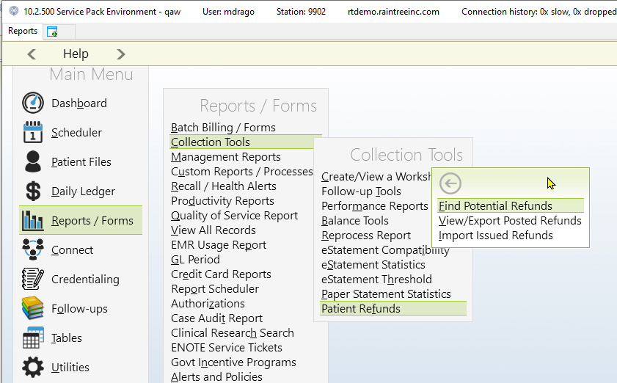
Task: Click the new tab window icon
Action: 52,32
